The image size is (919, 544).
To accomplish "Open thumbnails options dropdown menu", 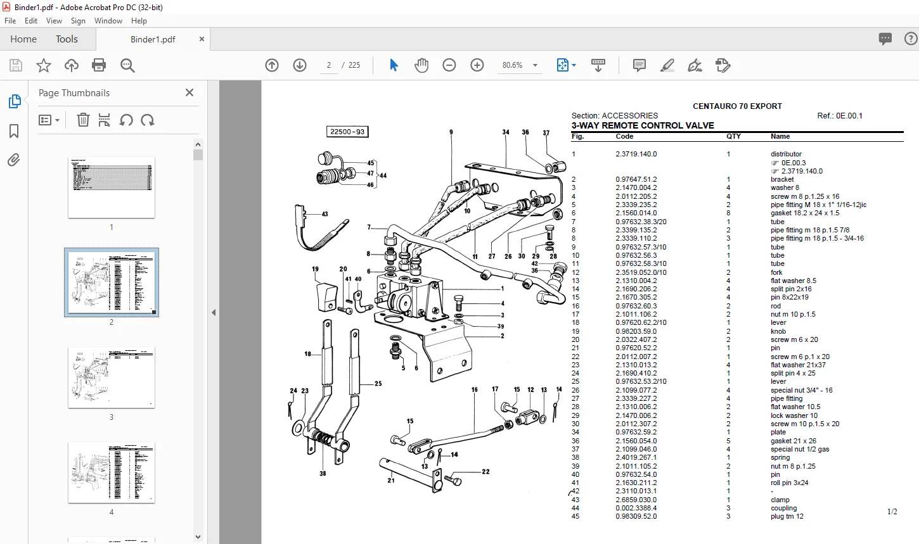I will pyautogui.click(x=49, y=120).
